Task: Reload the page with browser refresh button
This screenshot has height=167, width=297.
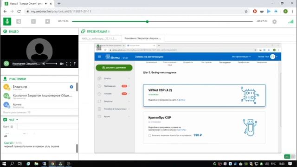Action: tap(19, 11)
